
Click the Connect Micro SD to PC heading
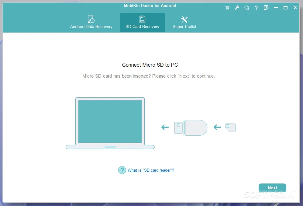click(x=150, y=65)
